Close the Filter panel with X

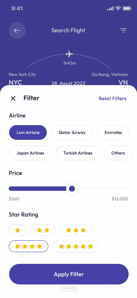click(x=13, y=98)
